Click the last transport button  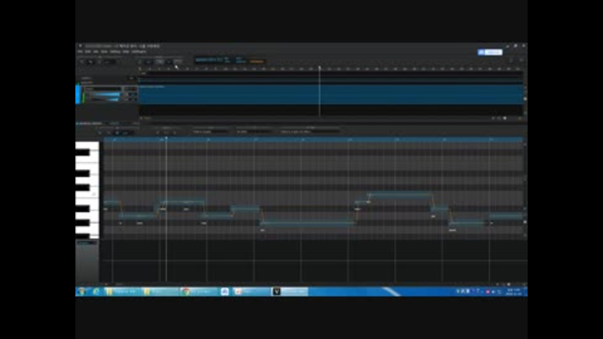(x=178, y=62)
